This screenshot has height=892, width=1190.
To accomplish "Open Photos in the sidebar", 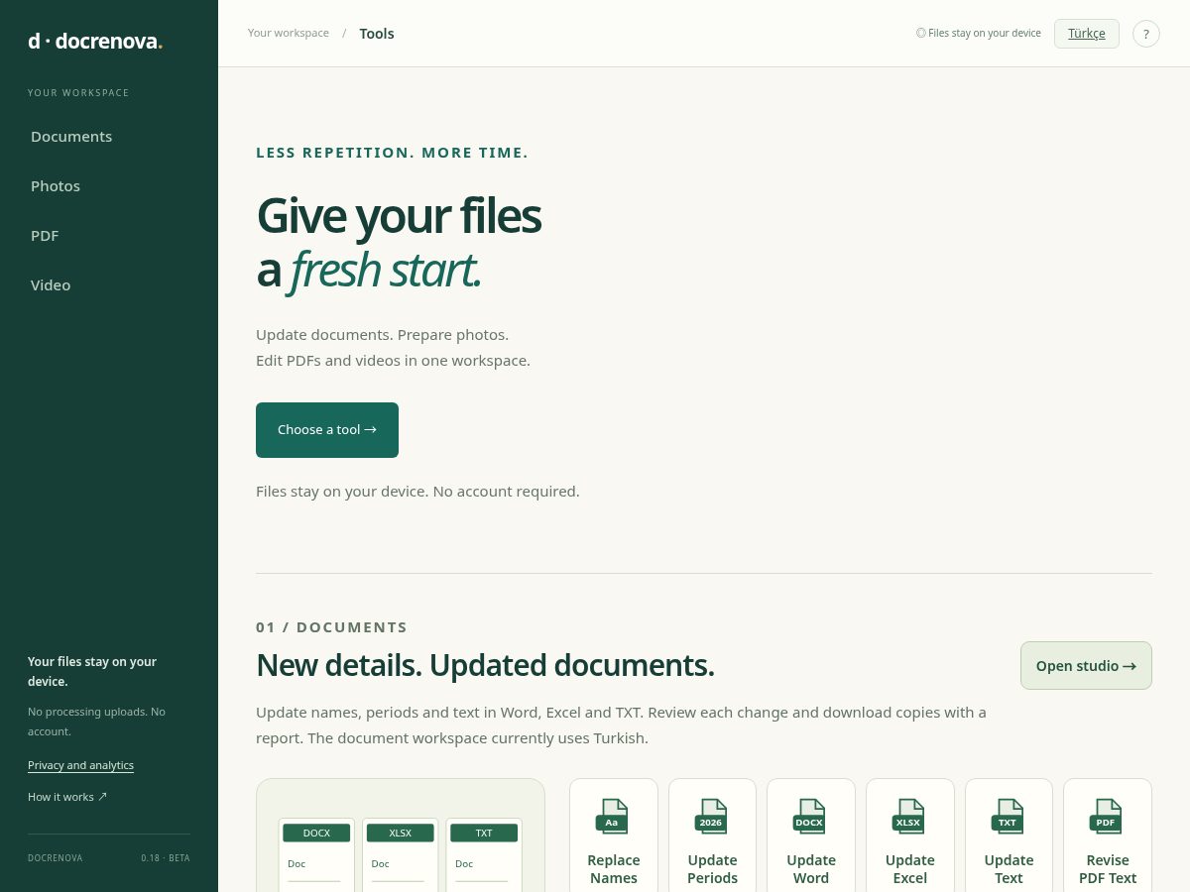I will tap(56, 185).
